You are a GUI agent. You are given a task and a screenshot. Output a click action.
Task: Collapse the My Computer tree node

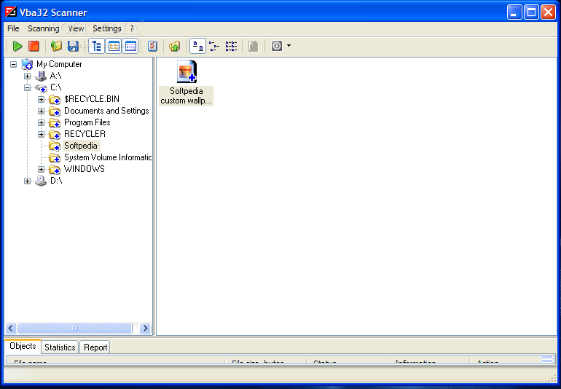point(13,64)
